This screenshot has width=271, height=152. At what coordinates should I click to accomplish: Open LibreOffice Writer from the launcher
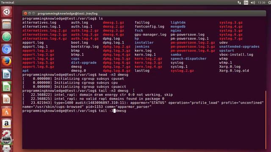coord(7,74)
